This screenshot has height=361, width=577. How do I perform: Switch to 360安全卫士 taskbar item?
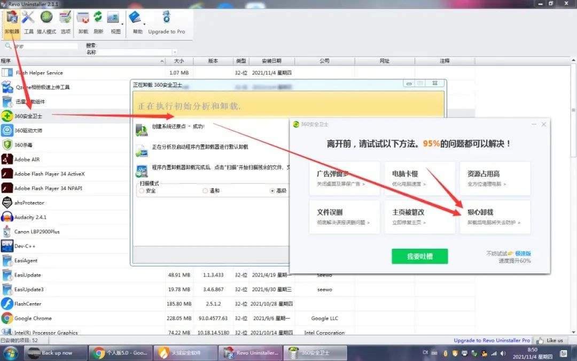point(315,353)
